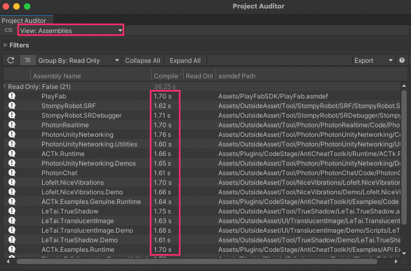
Task: Select the PhotonChat assembly name
Action: tap(59, 173)
